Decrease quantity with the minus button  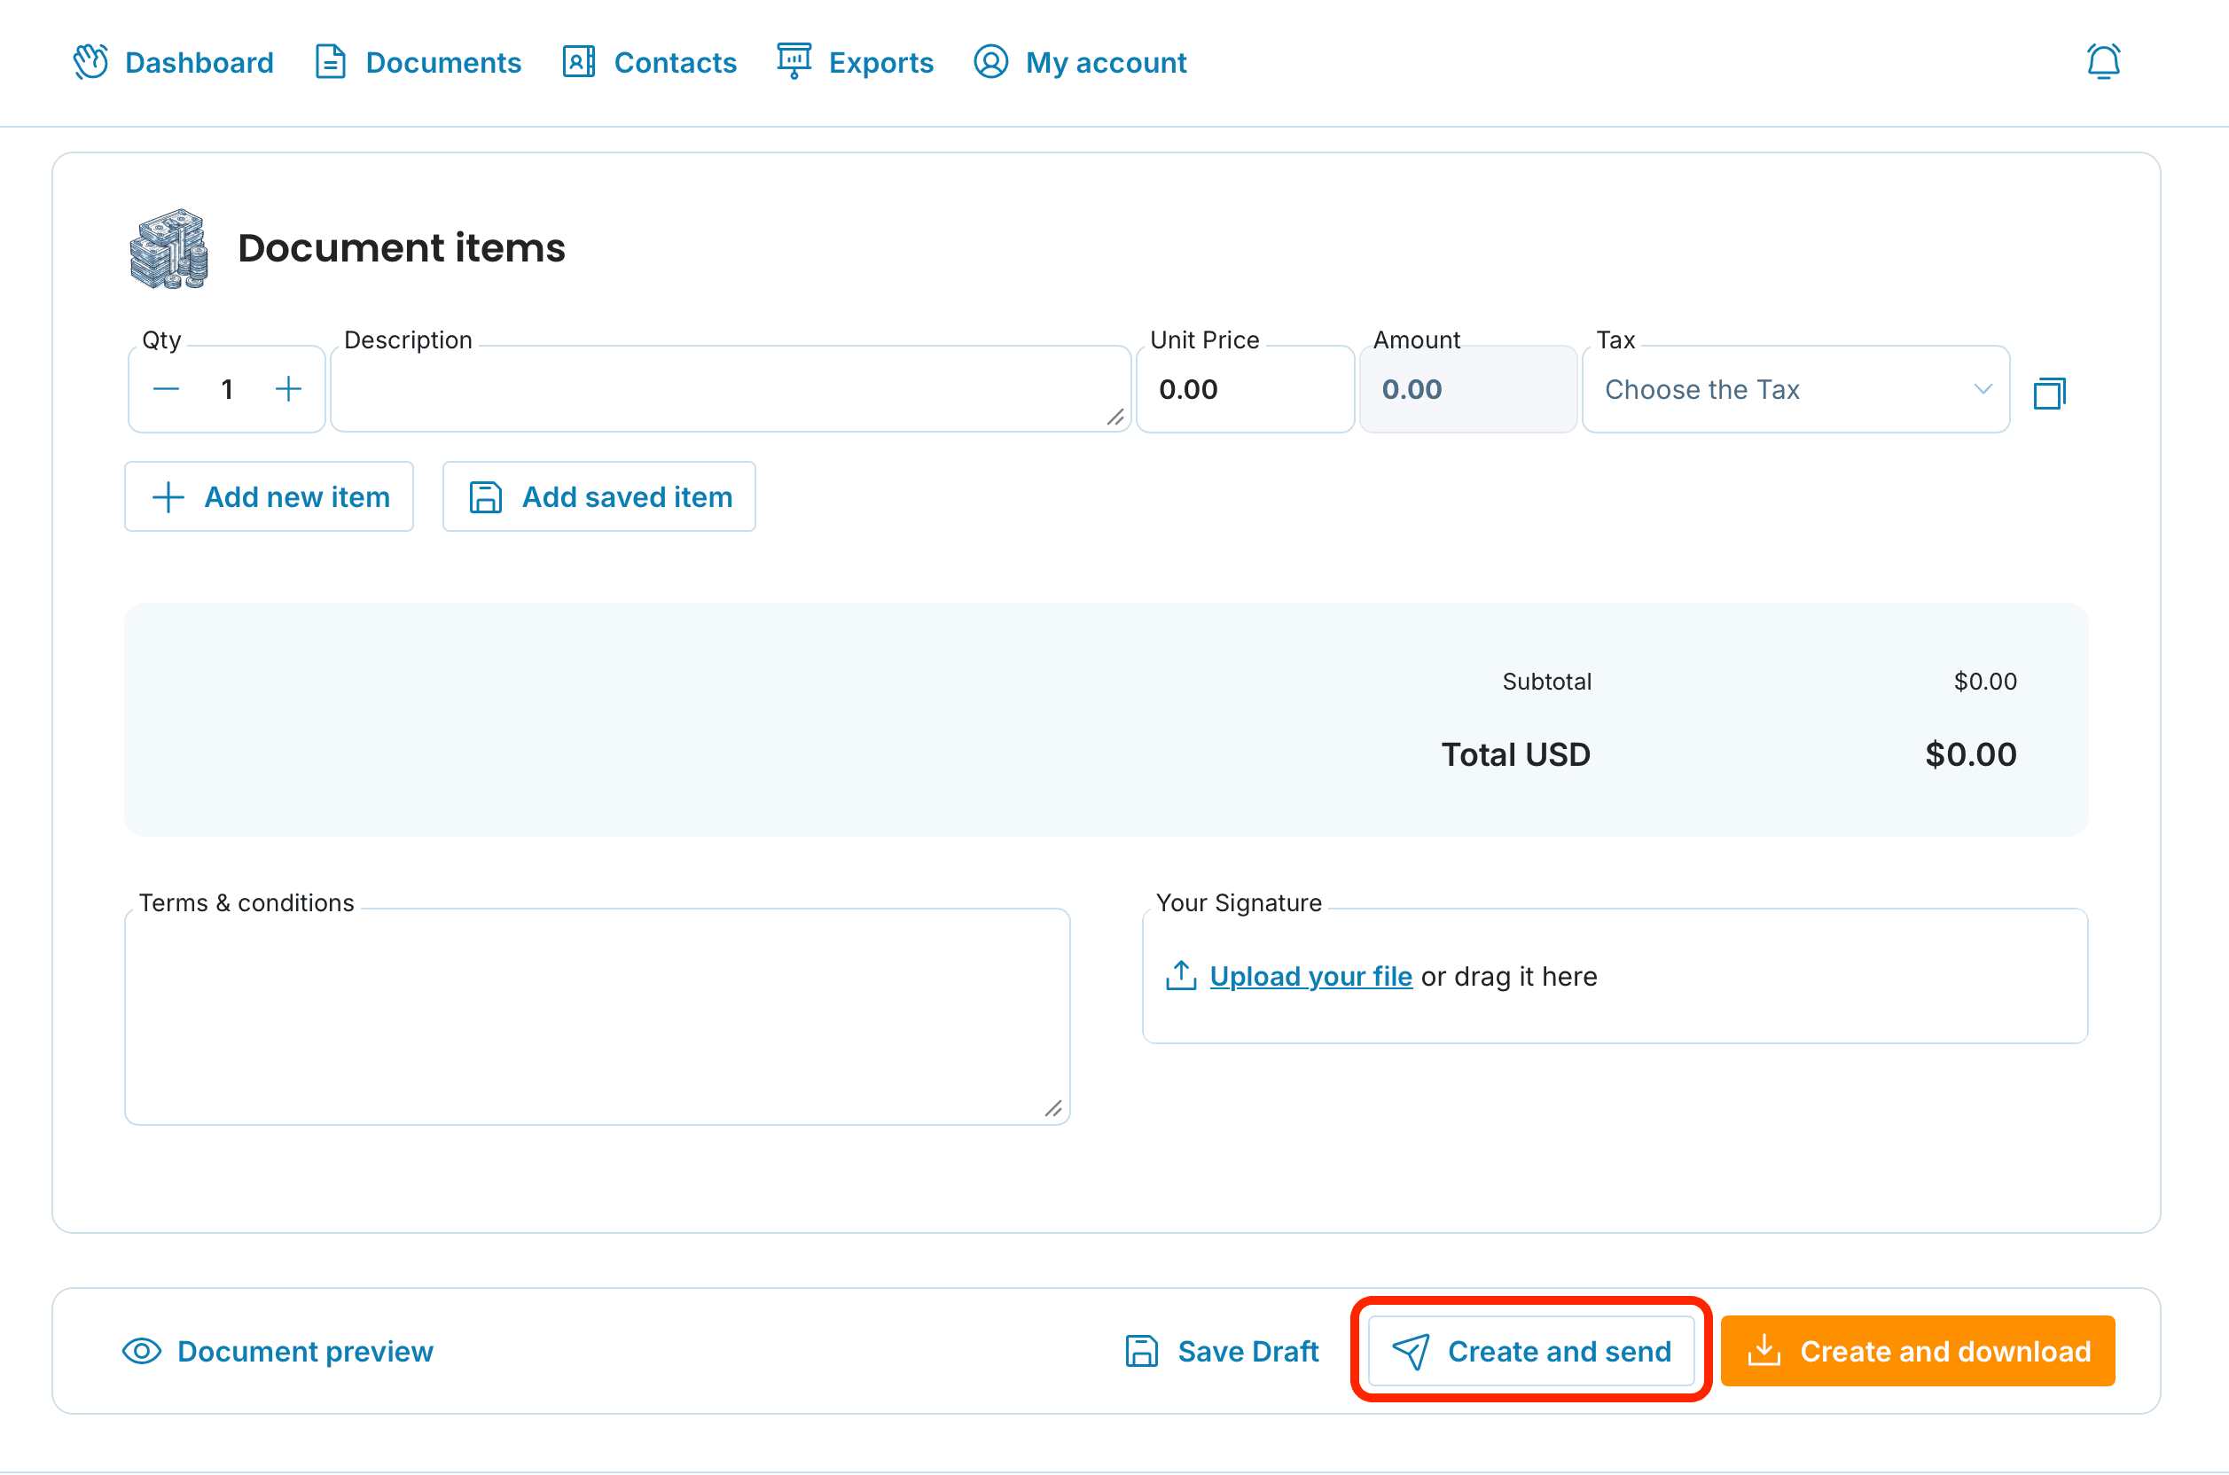click(167, 388)
